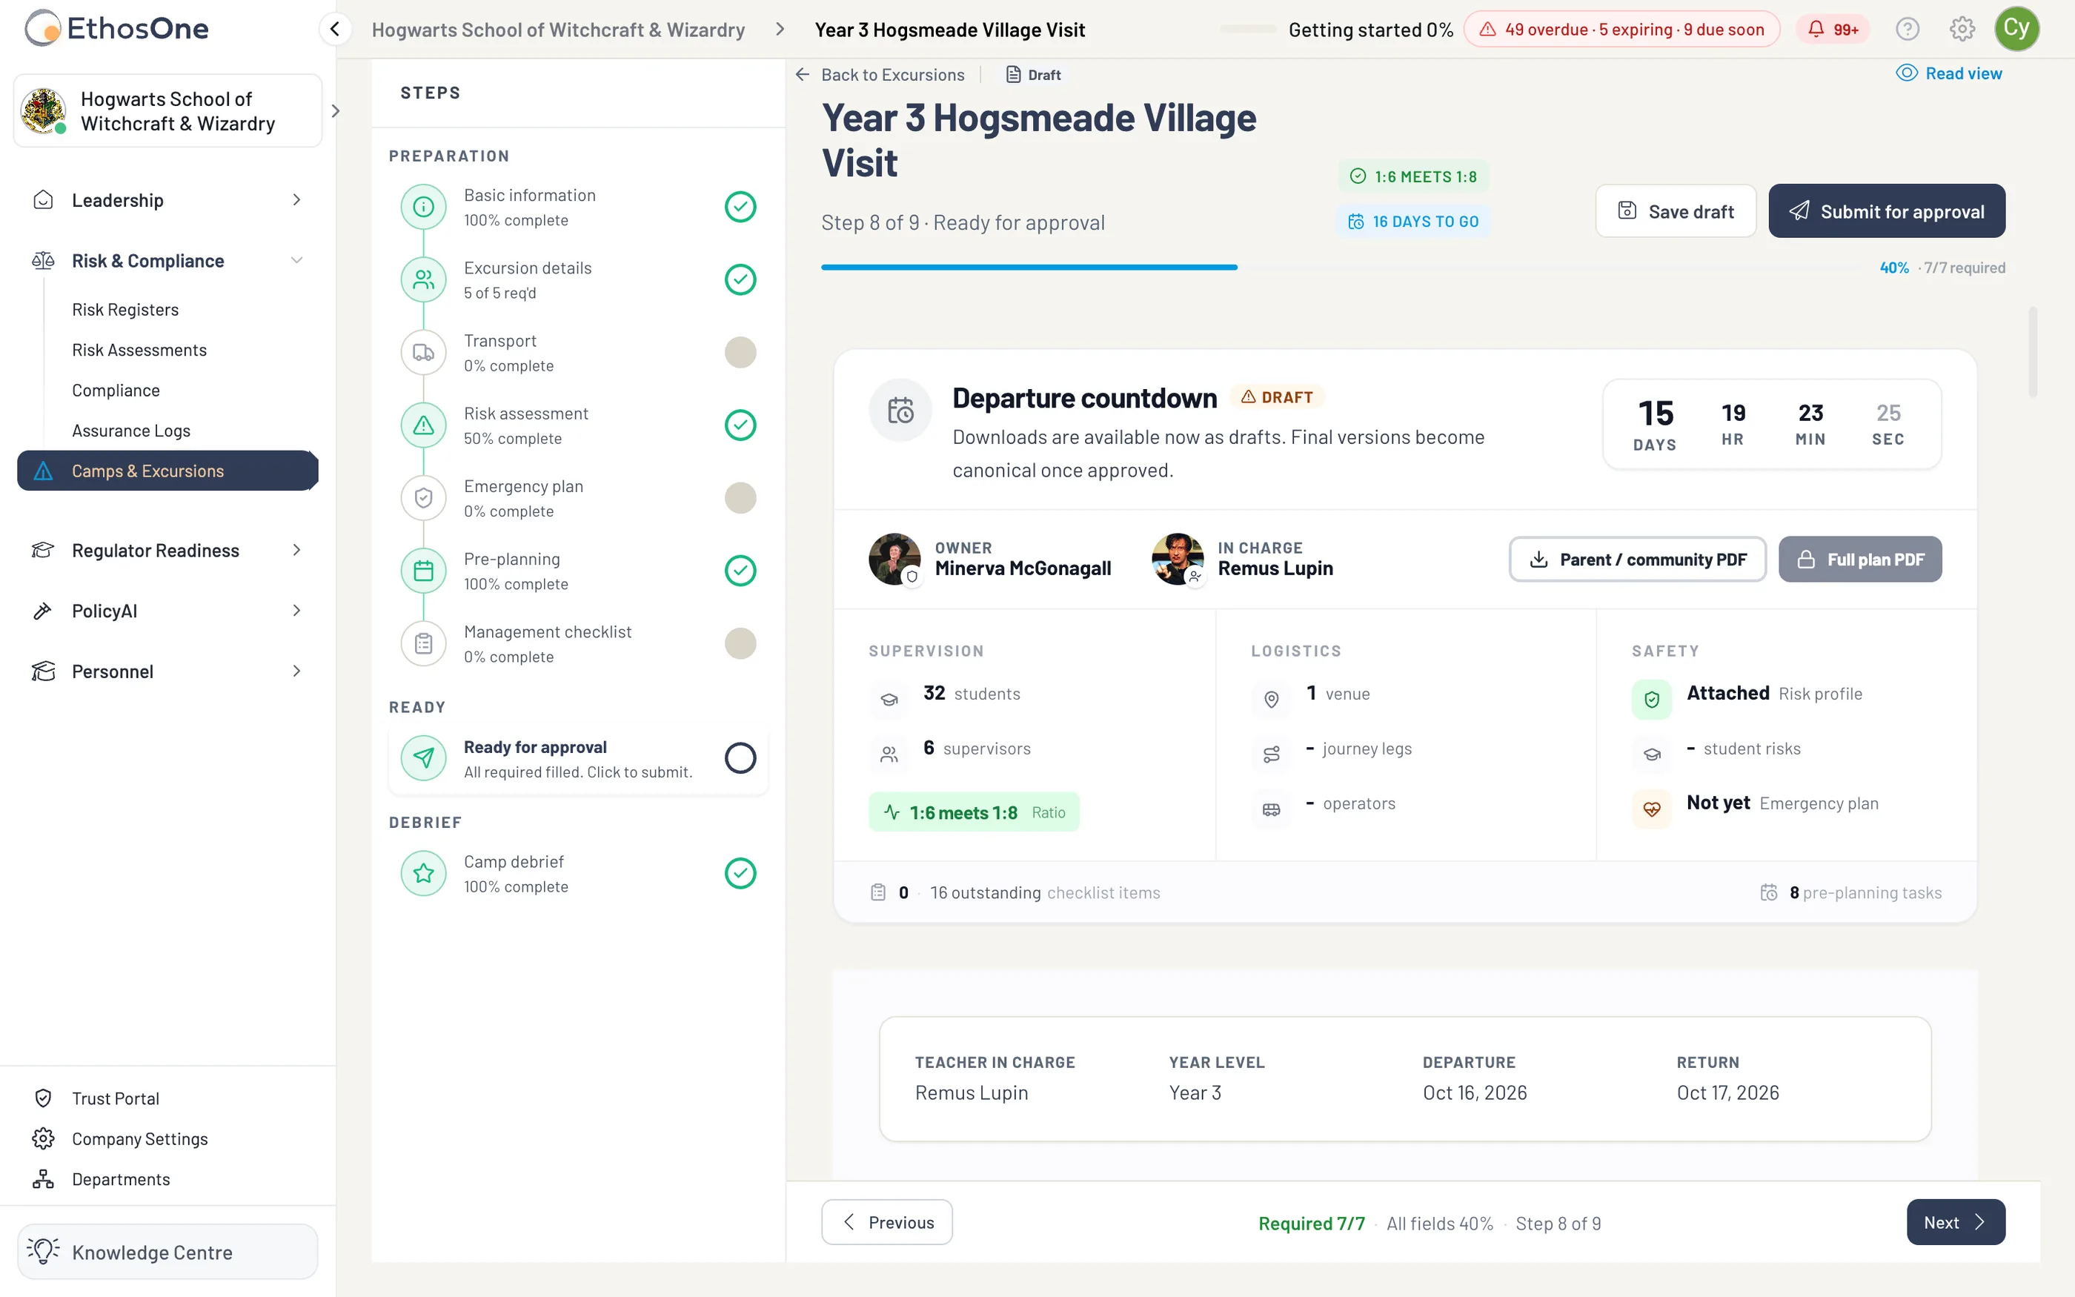Image resolution: width=2075 pixels, height=1297 pixels.
Task: Select Camps & Excursions in the sidebar
Action: 167,471
